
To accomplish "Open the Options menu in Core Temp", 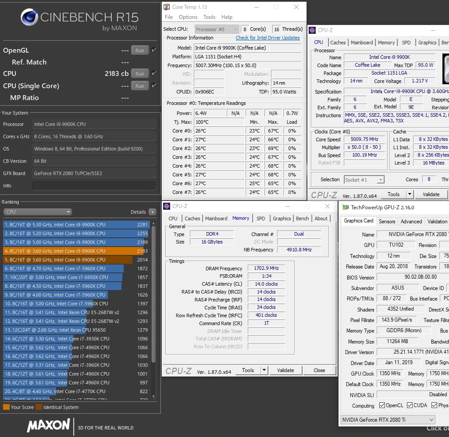I will point(188,17).
